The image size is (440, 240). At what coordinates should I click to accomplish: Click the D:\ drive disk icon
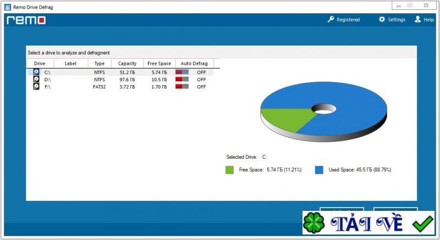[36, 79]
